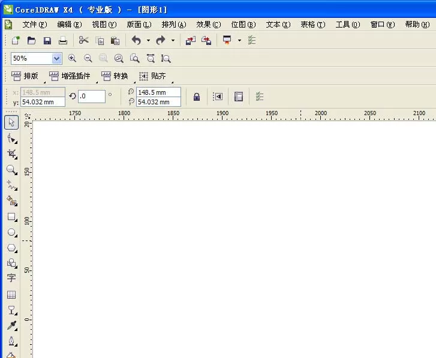The image size is (436, 358).
Task: Open the 工具(O) menu
Action: point(348,25)
